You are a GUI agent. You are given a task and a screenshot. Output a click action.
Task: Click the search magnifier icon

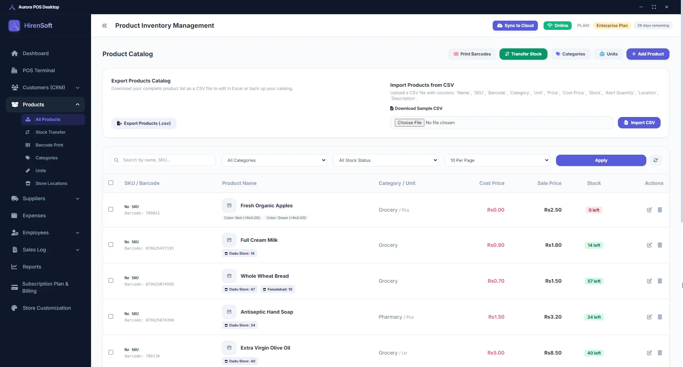pos(116,160)
